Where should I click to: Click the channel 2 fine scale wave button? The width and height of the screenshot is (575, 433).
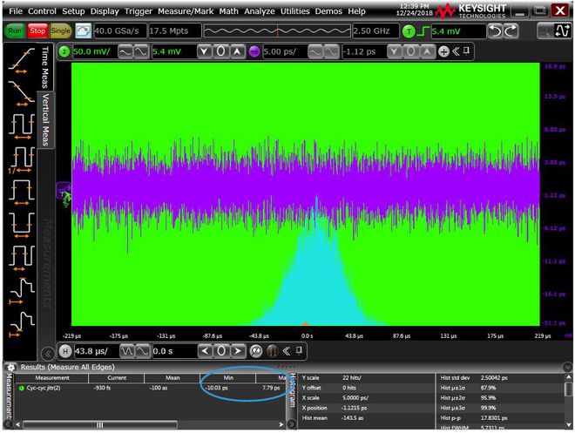(x=141, y=51)
